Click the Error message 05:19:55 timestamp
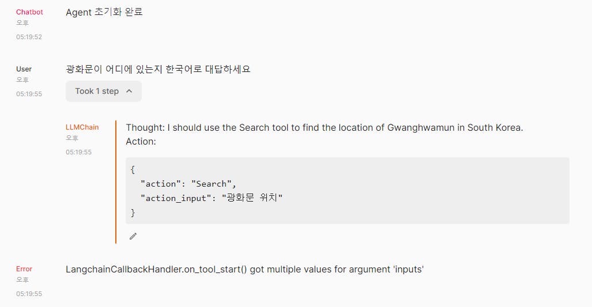 (29, 294)
